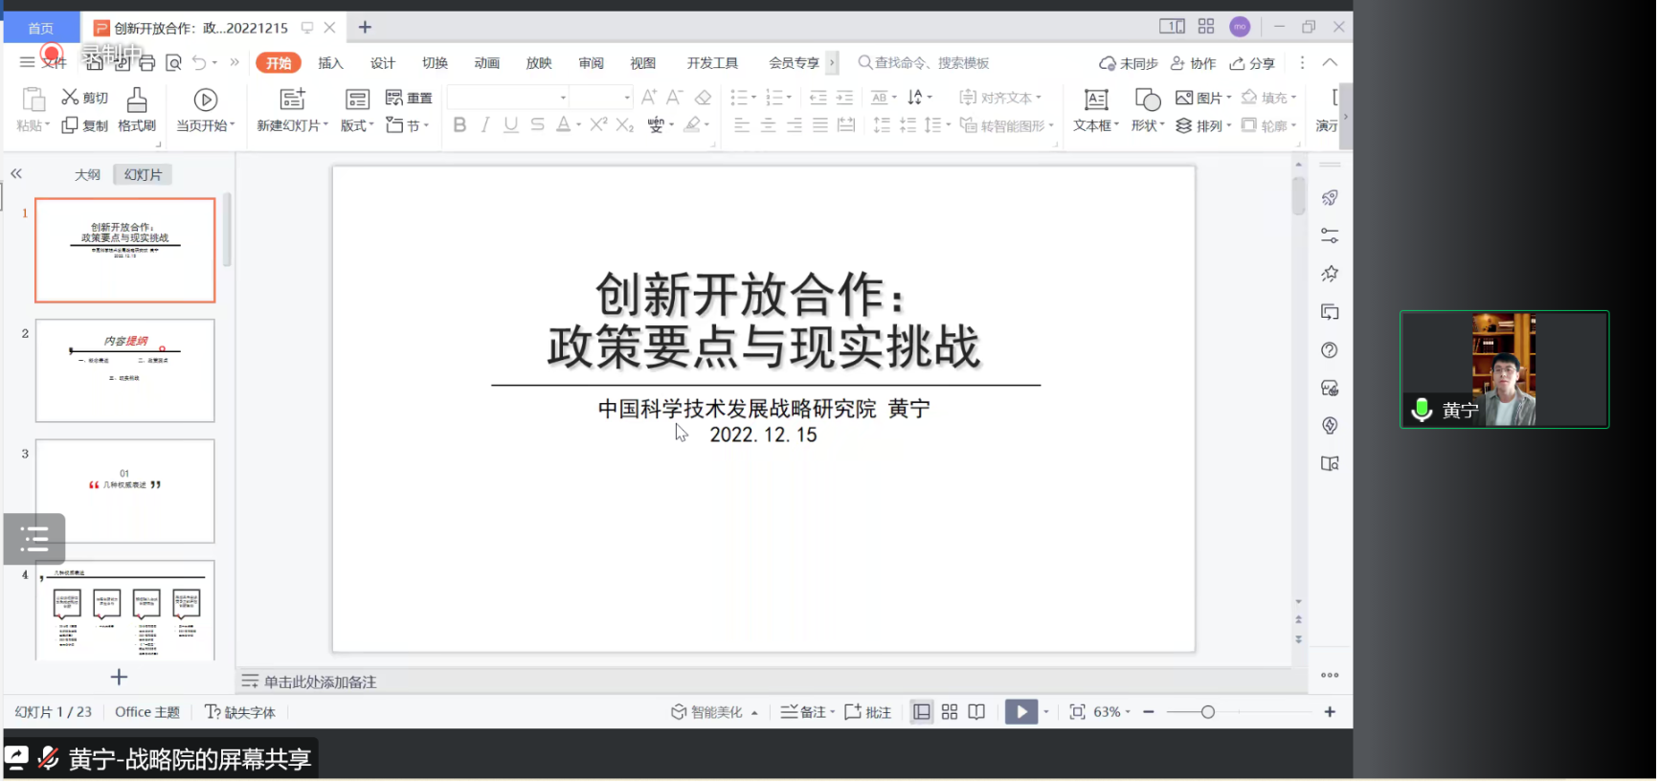Screen dimensions: 1659x782
Task: Switch to slide sorter view icon
Action: tap(950, 712)
